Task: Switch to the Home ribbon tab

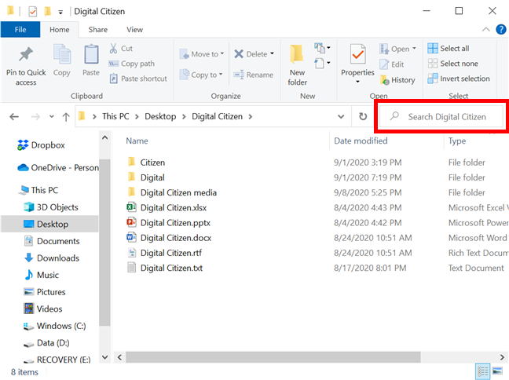Action: [x=60, y=30]
